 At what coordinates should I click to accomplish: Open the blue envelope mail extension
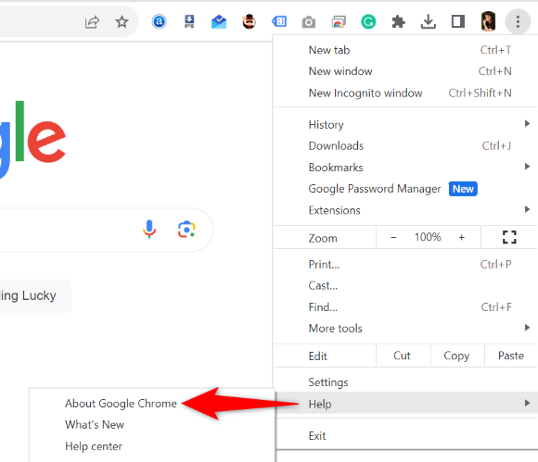(219, 22)
